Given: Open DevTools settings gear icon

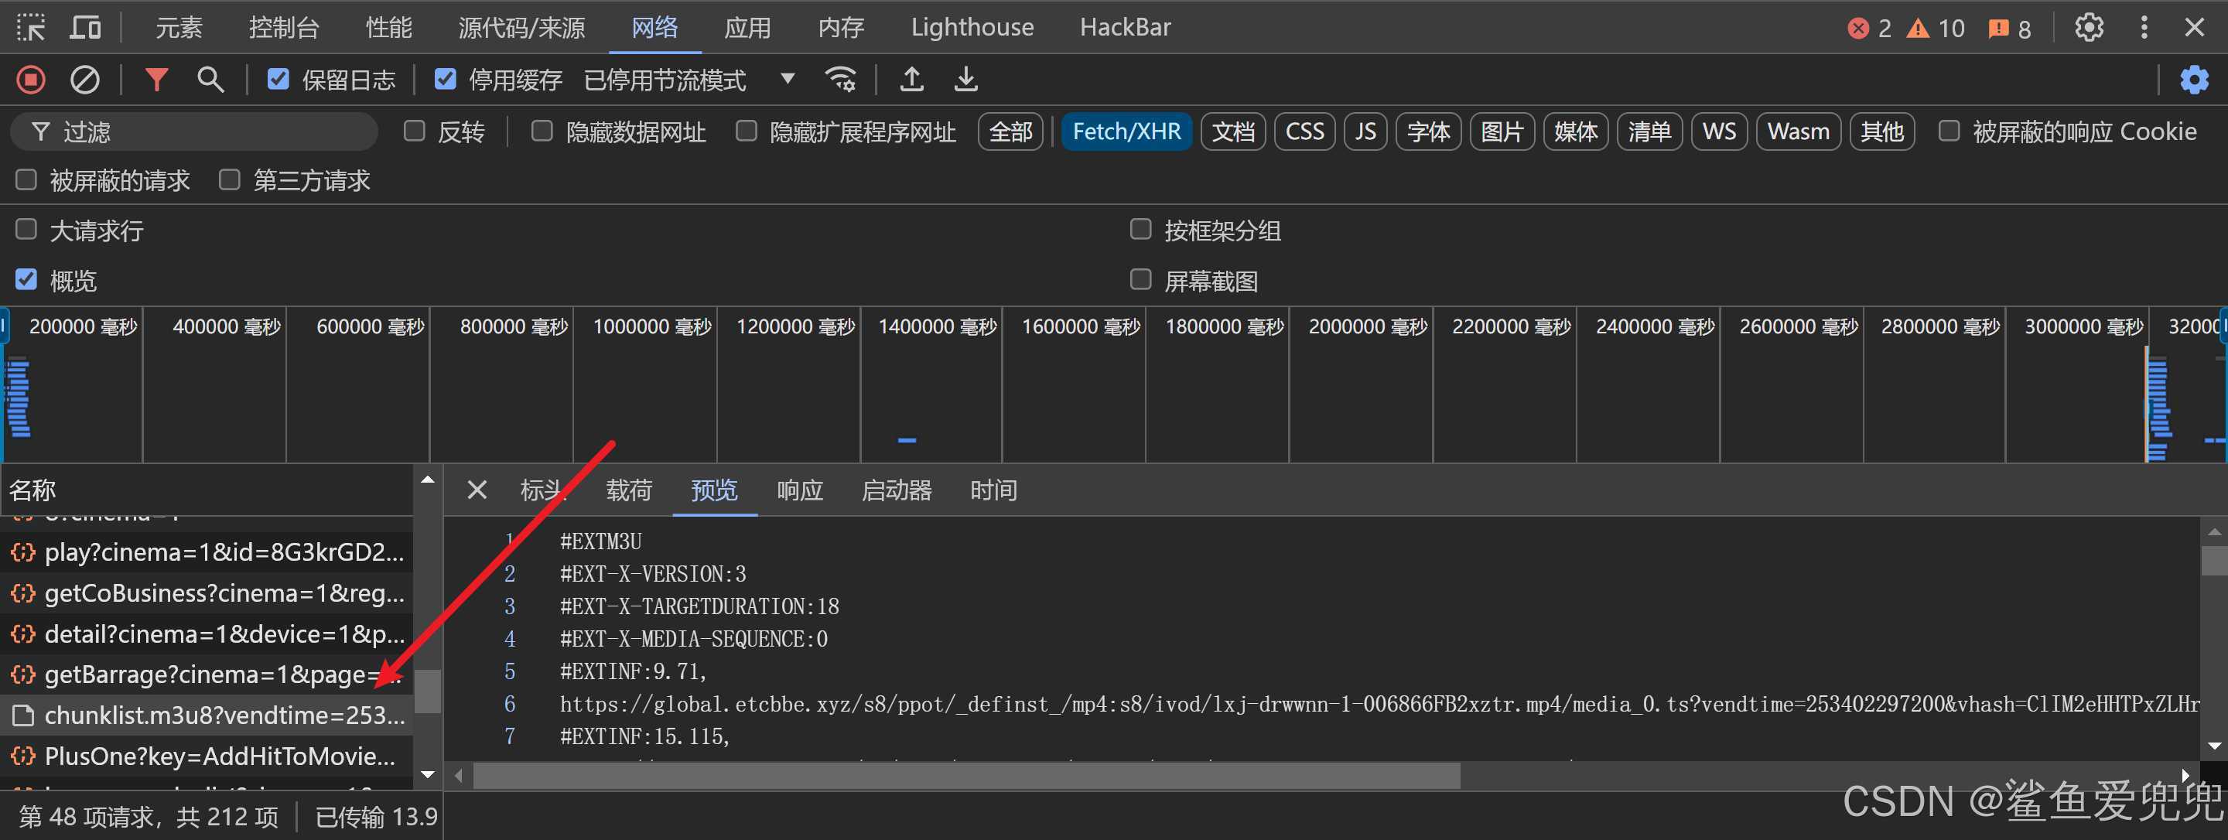Looking at the screenshot, I should click(x=2089, y=28).
